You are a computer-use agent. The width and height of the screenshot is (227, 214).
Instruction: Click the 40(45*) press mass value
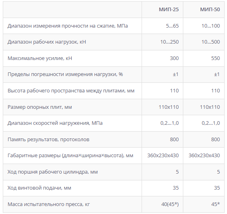tap(170, 204)
